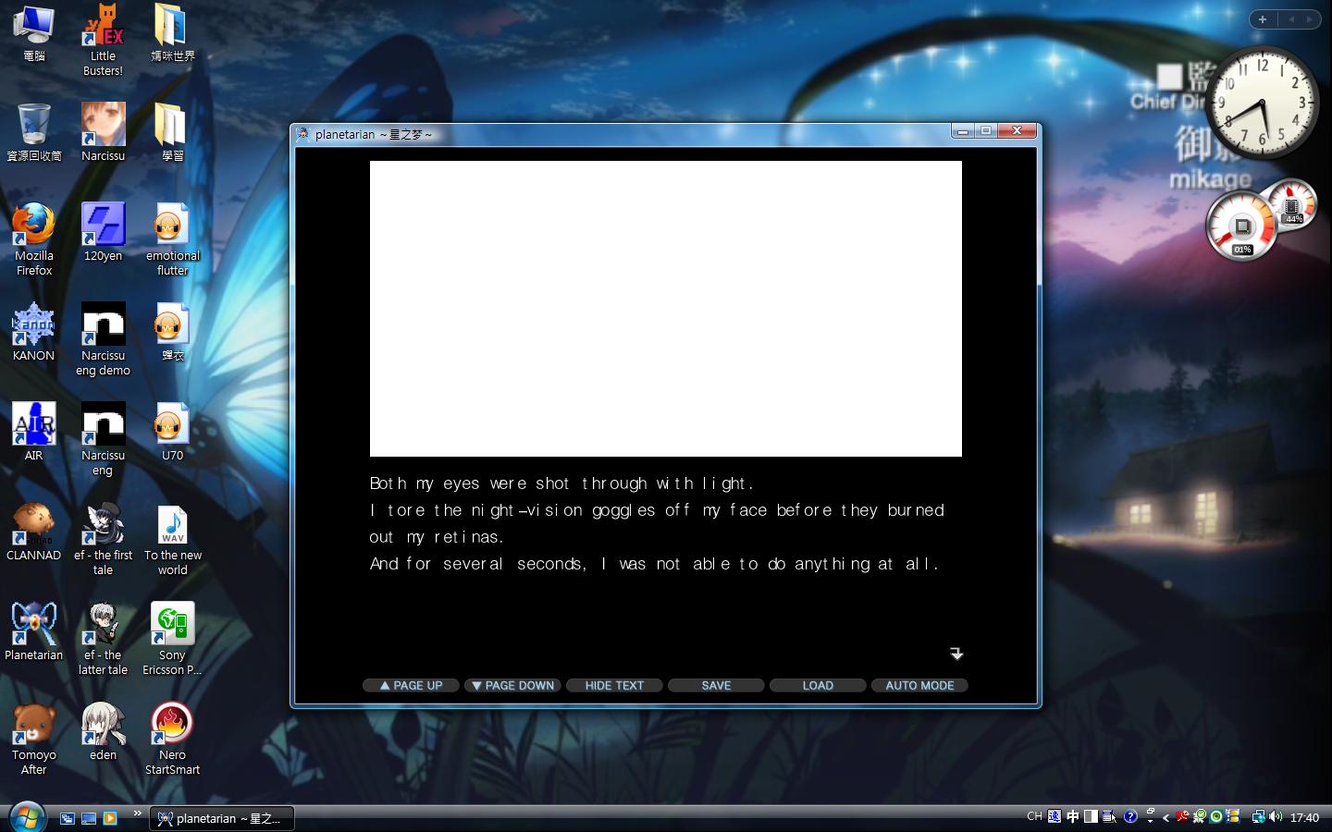Click the network connection tray icon
1332x832 pixels.
pos(1258,816)
